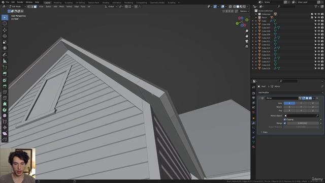Open the Mirror modifier extras dropdown
This screenshot has width=325, height=183.
click(x=314, y=98)
